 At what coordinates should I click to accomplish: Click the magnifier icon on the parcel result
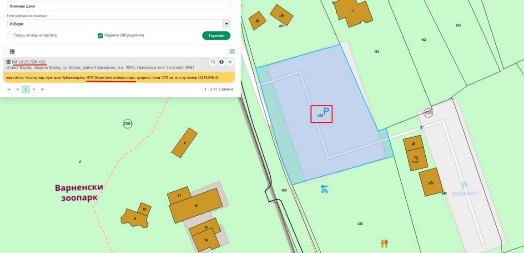[213, 62]
